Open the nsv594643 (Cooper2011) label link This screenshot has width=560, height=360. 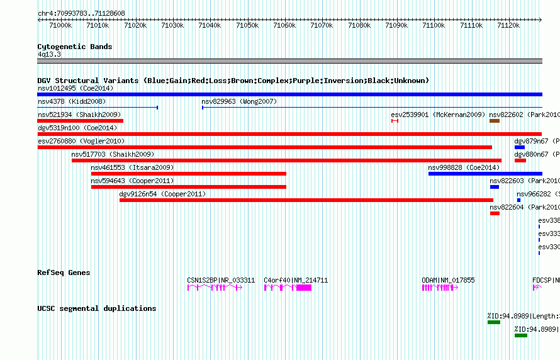tap(132, 181)
